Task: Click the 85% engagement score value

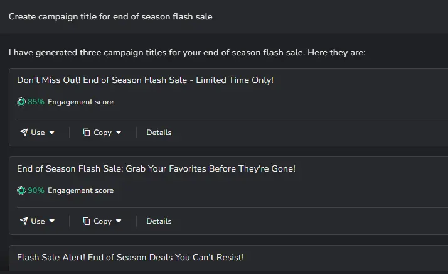Action: coord(36,102)
